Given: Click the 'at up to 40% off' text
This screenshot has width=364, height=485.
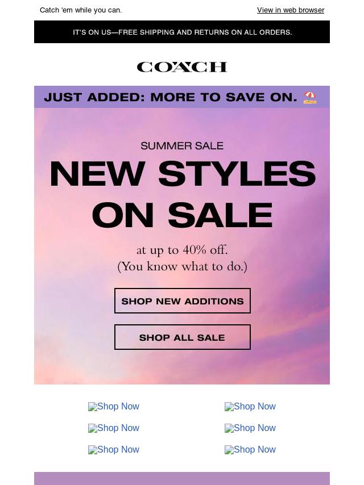Looking at the screenshot, I should coord(182,250).
